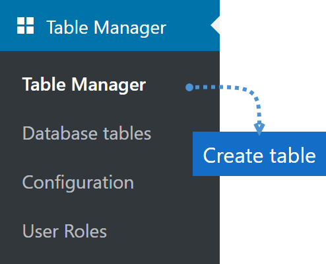Click the grid icon beside Table Manager header
The width and height of the screenshot is (326, 264).
[26, 26]
